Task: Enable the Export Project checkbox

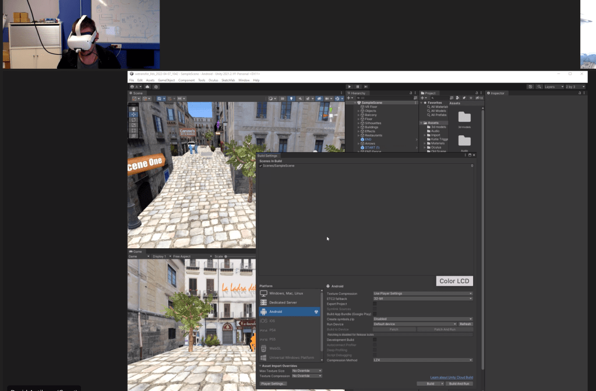Action: coord(375,304)
